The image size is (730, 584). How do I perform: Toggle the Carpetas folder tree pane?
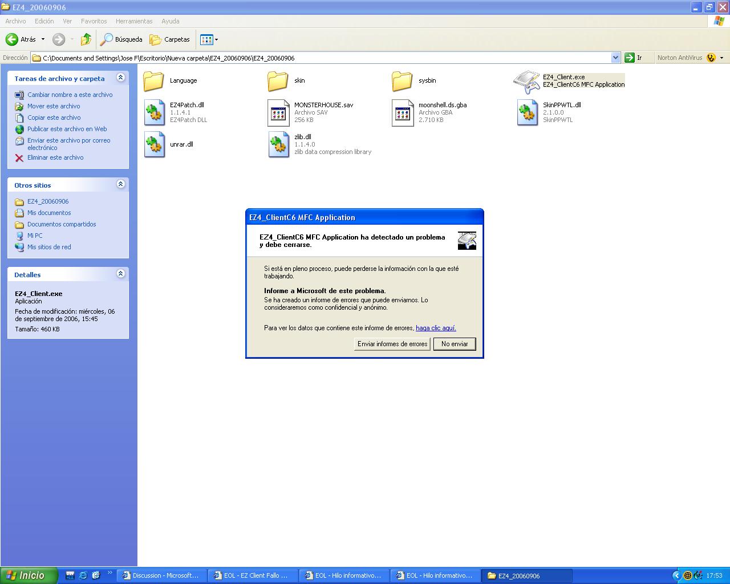click(169, 39)
